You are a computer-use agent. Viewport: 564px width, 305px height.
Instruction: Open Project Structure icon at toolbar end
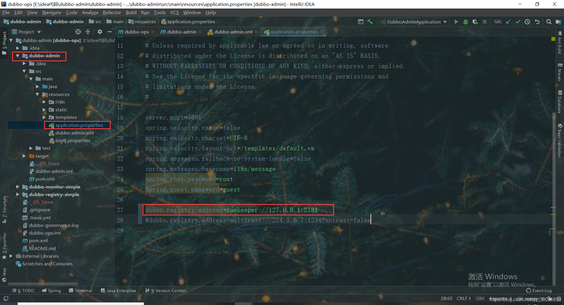(x=558, y=22)
